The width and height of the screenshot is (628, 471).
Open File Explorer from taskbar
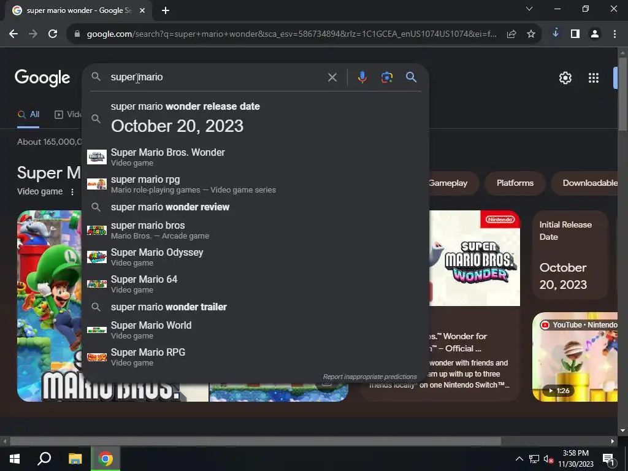click(x=75, y=459)
